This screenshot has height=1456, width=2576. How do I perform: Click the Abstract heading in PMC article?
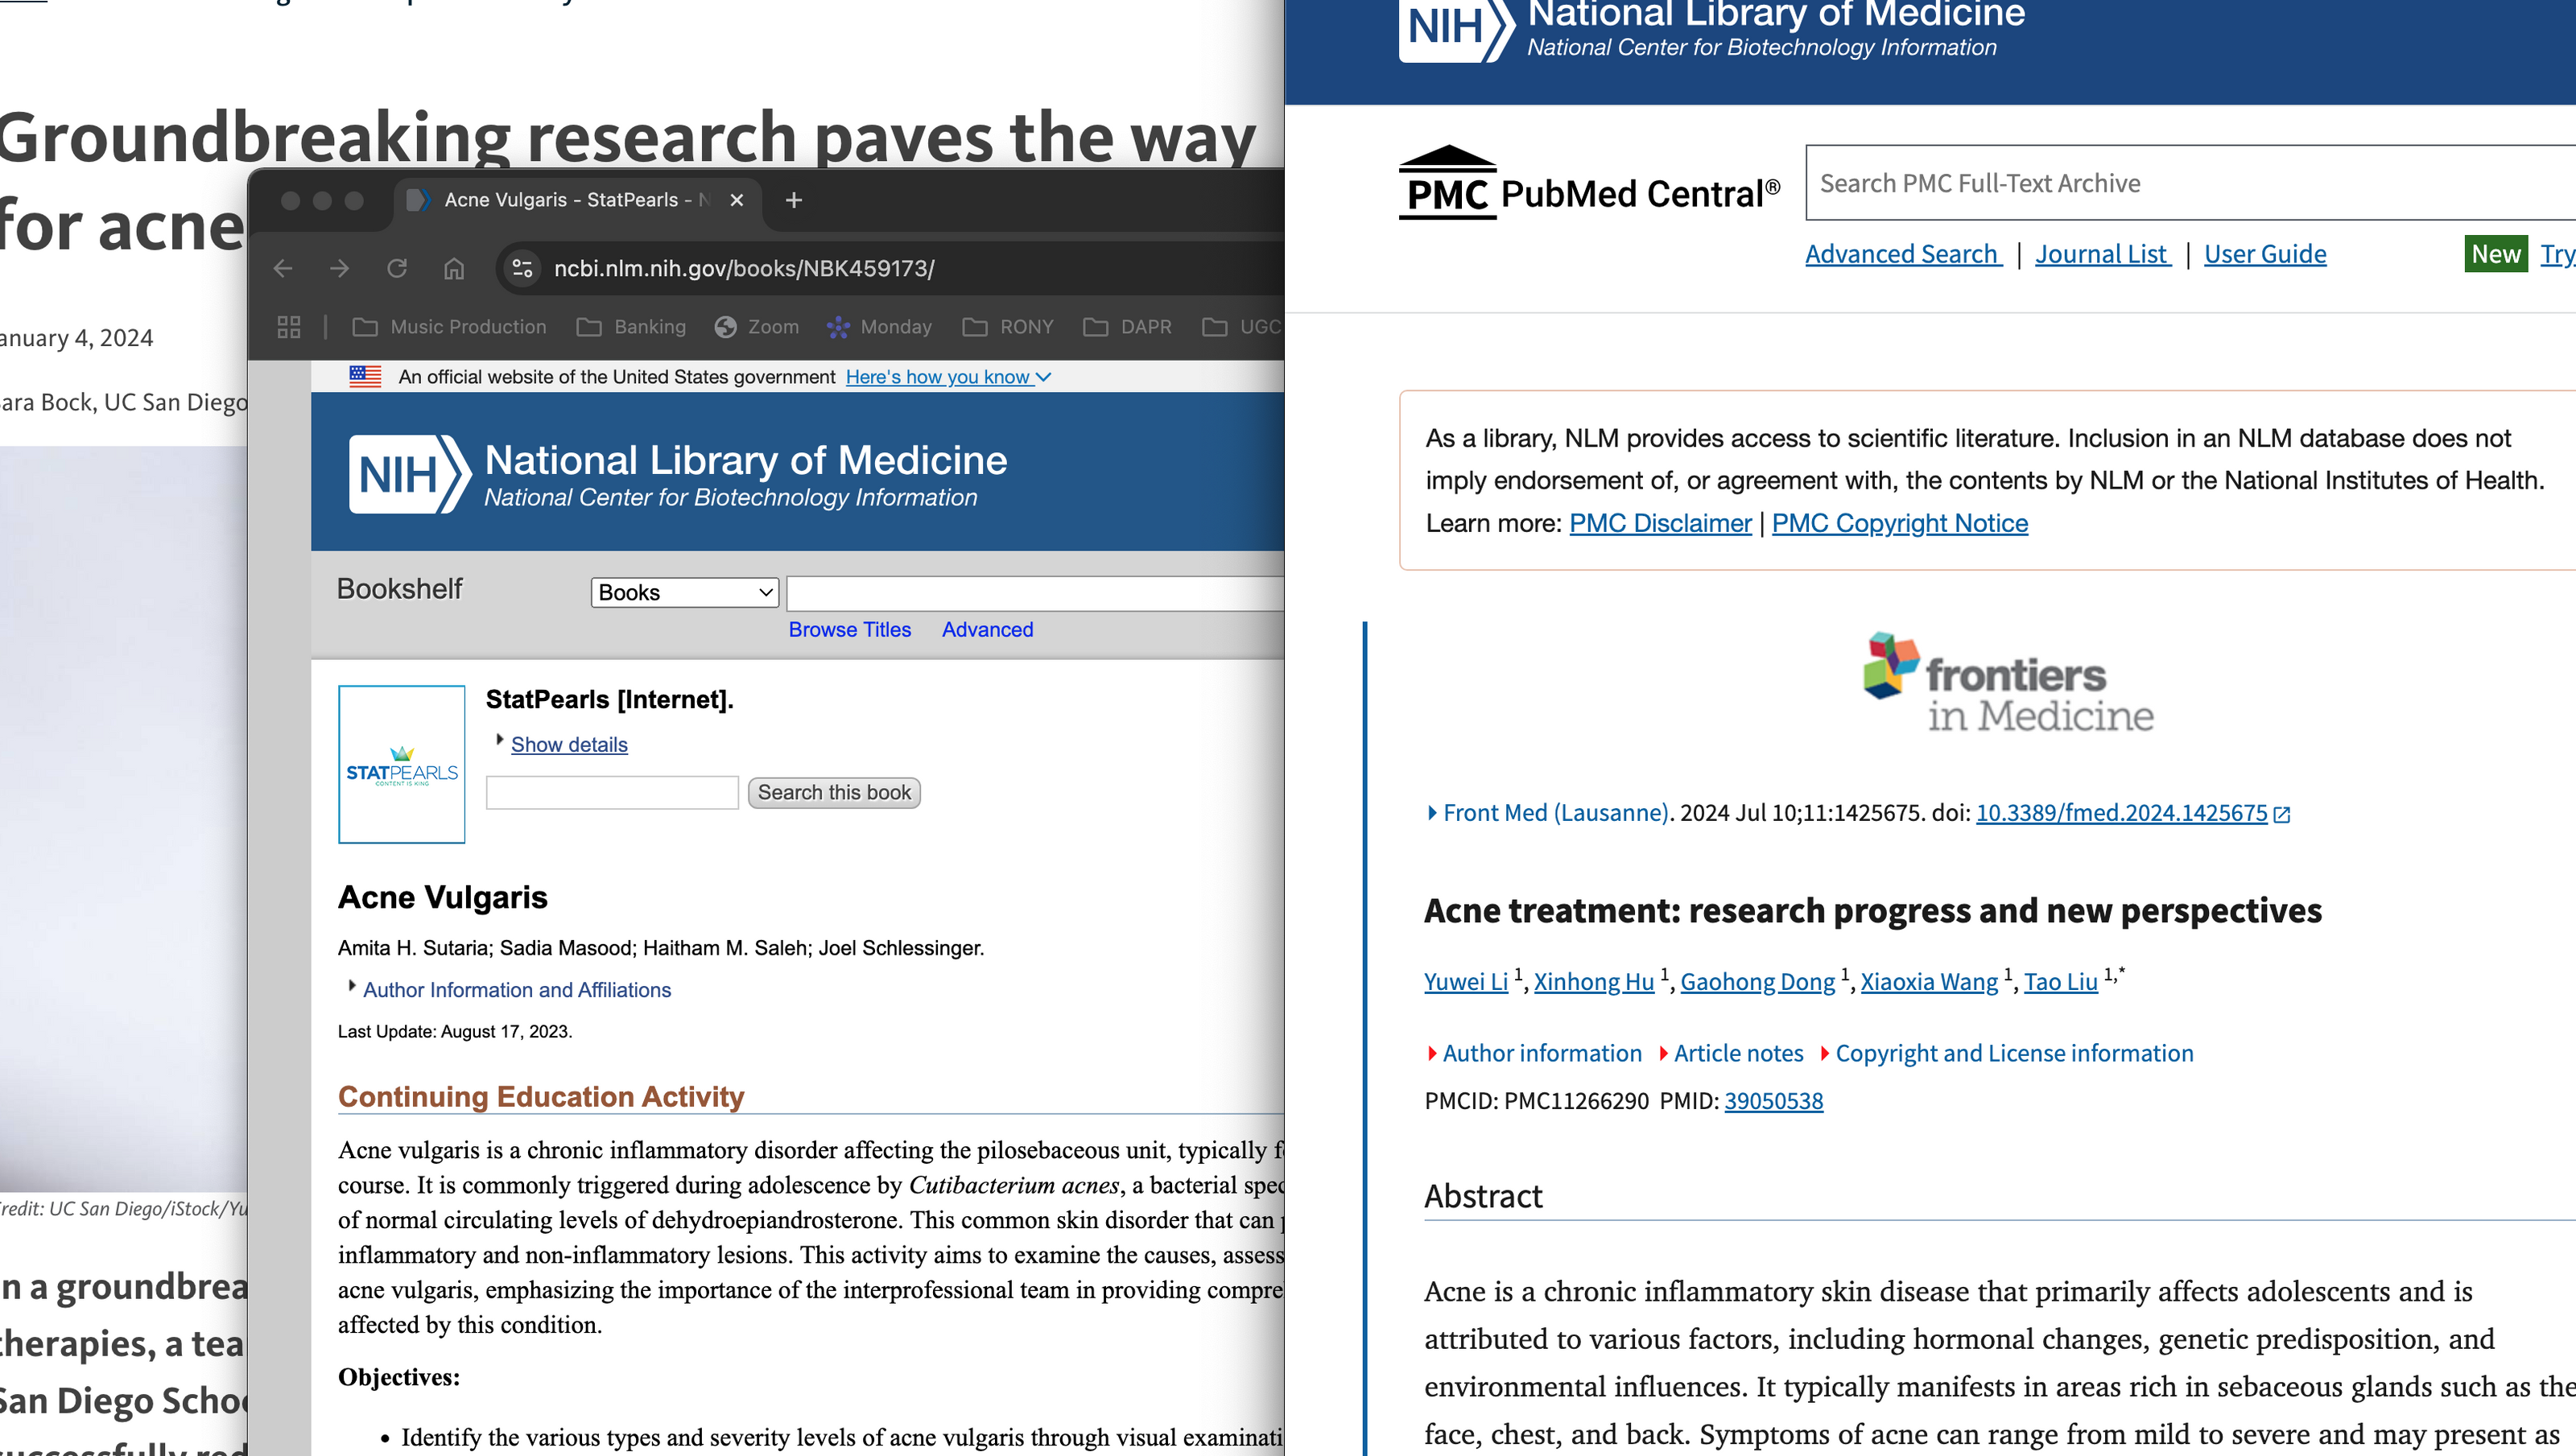(x=1483, y=1196)
